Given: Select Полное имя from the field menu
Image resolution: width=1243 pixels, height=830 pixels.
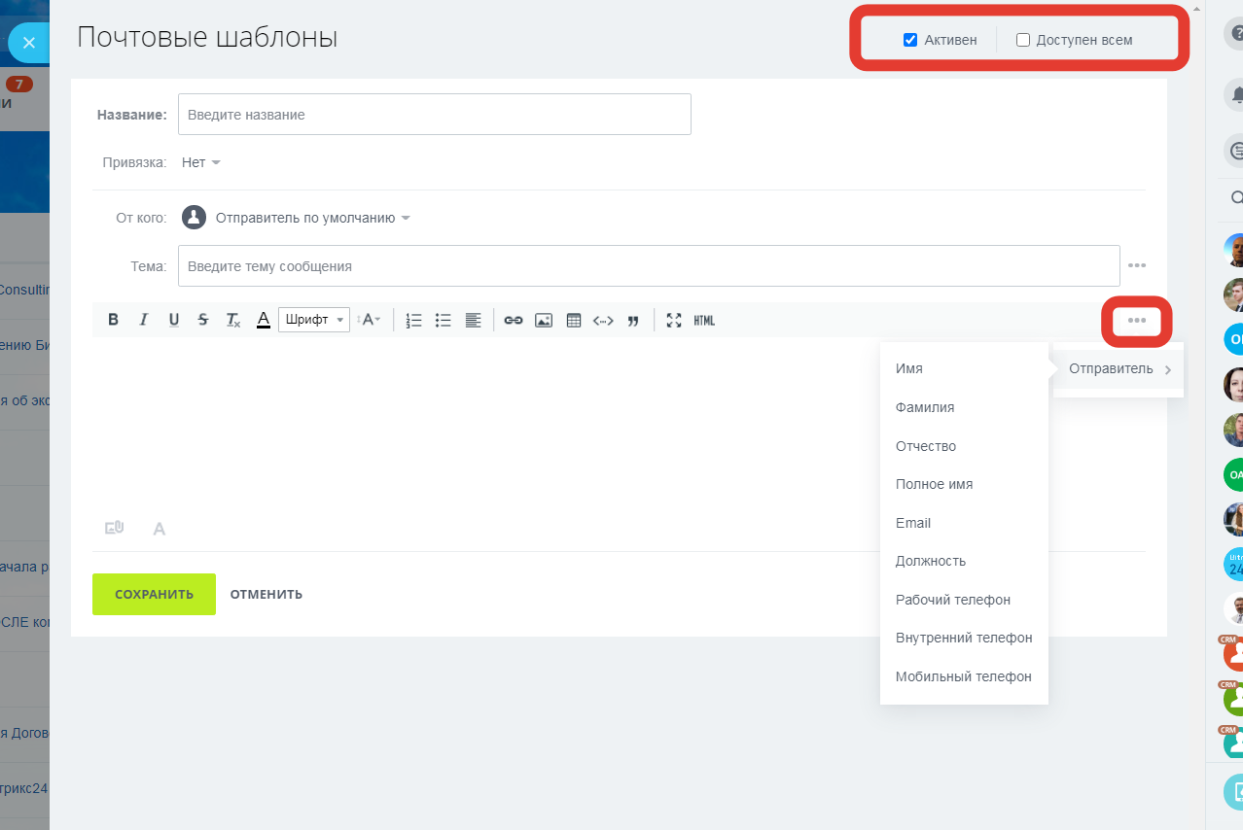Looking at the screenshot, I should pyautogui.click(x=934, y=484).
